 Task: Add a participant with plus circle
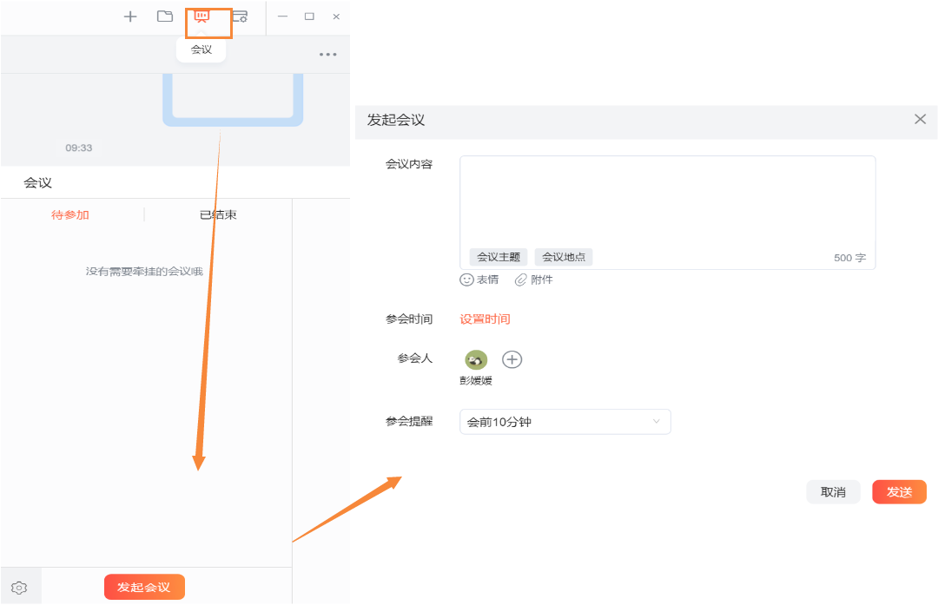click(x=512, y=359)
